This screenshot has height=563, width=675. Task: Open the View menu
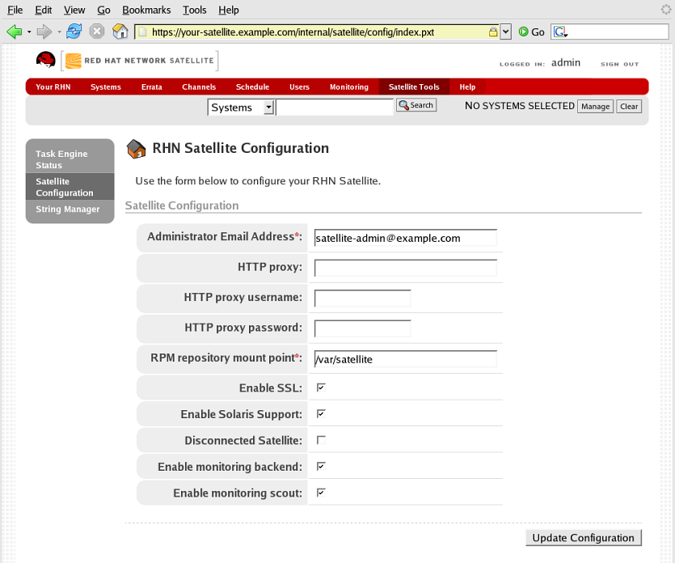(74, 10)
